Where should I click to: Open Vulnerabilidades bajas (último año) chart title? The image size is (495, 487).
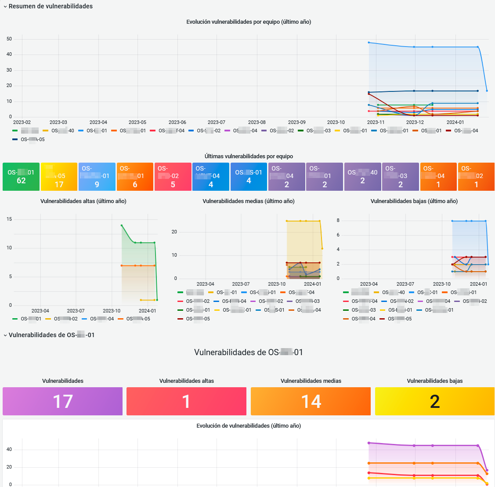click(414, 201)
